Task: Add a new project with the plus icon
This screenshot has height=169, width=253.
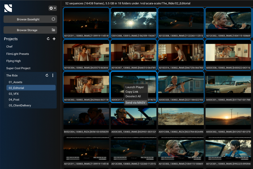Action: 54,39
